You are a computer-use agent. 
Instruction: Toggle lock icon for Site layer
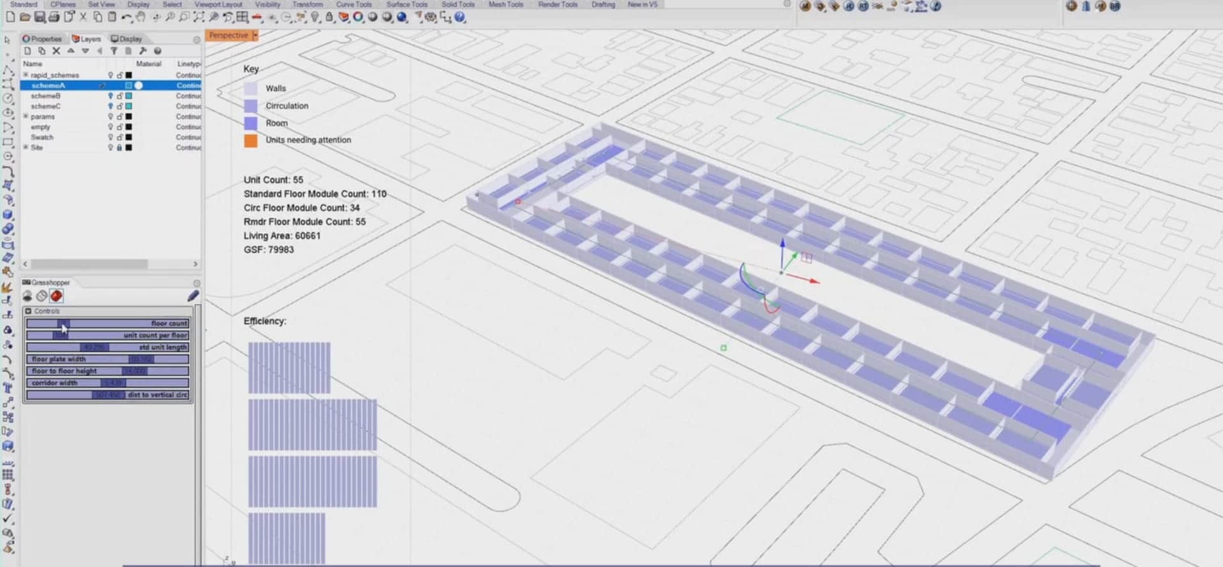tap(119, 147)
